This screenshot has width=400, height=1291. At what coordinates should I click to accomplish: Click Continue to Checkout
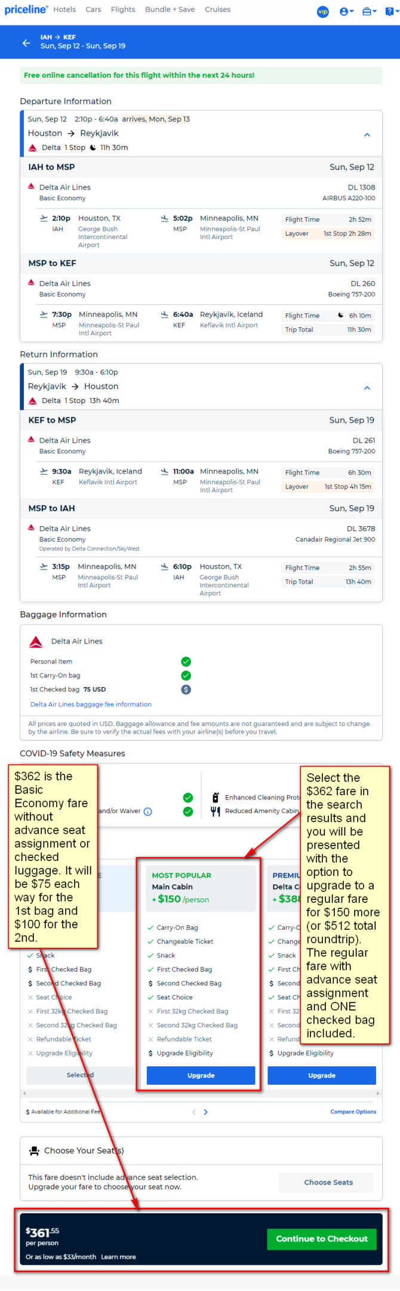[x=322, y=1238]
